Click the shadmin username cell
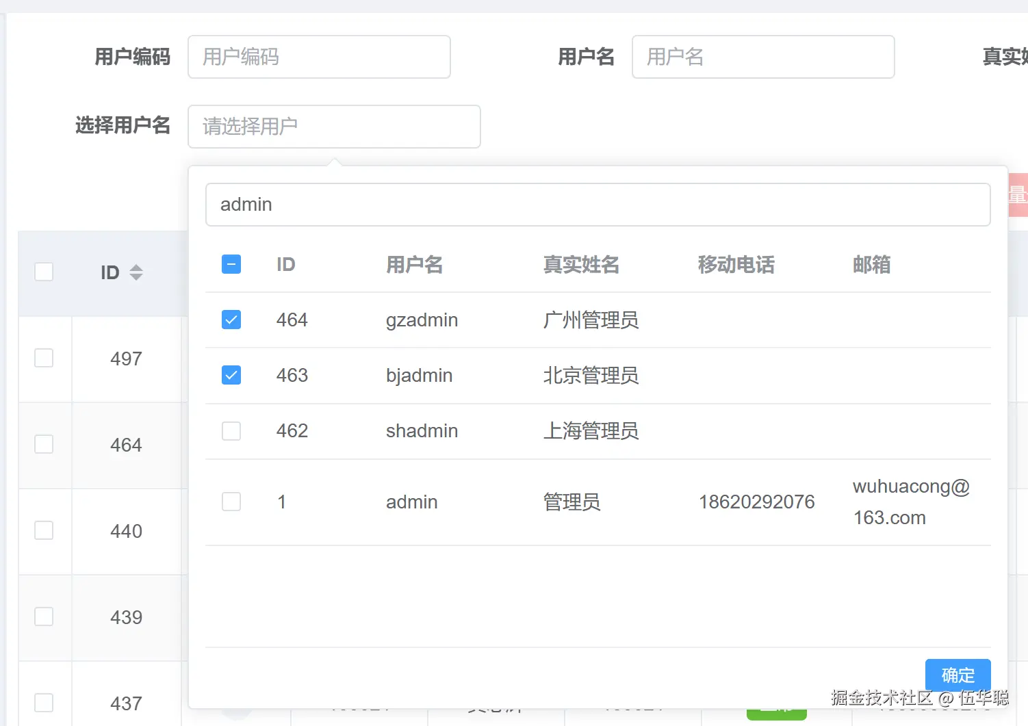The height and width of the screenshot is (726, 1028). (422, 431)
